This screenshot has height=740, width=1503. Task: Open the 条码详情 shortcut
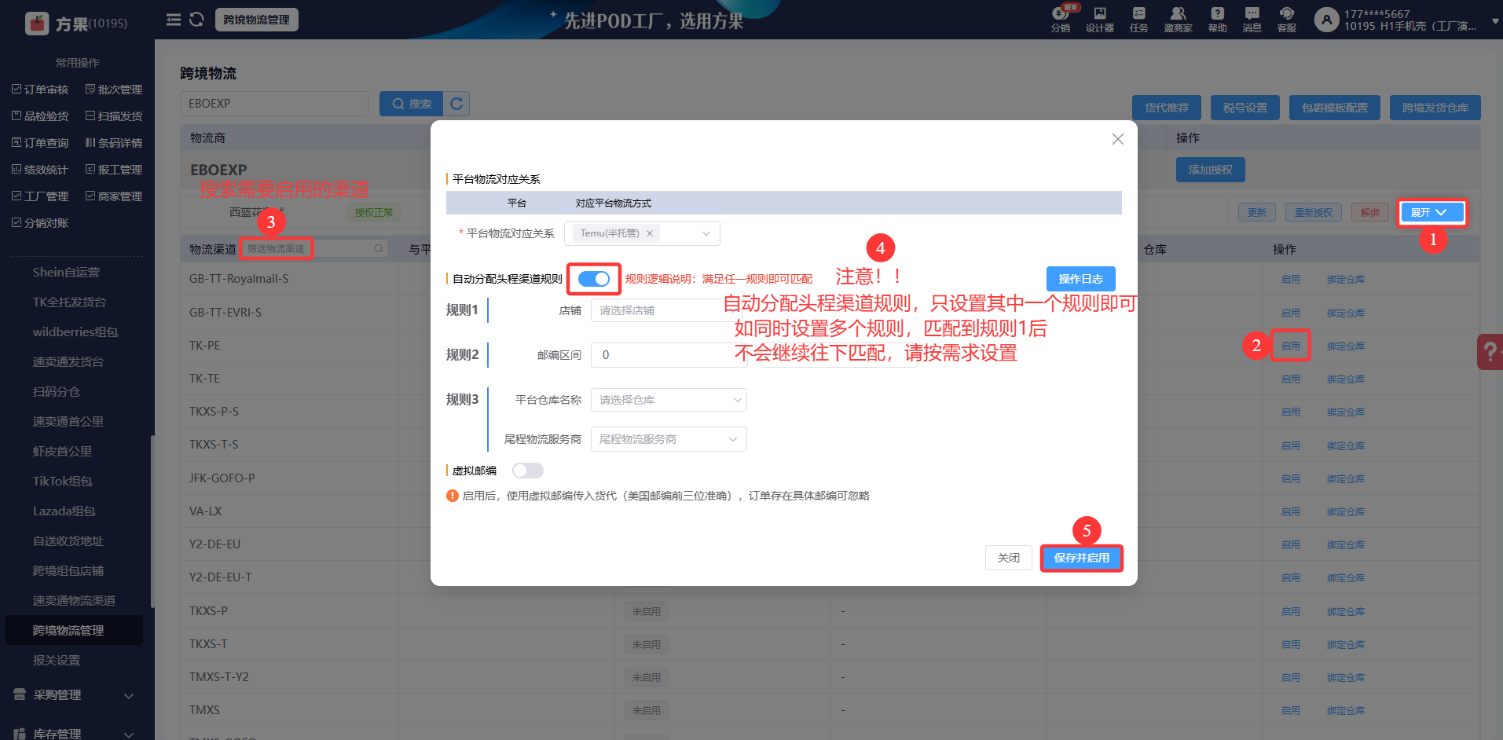114,143
